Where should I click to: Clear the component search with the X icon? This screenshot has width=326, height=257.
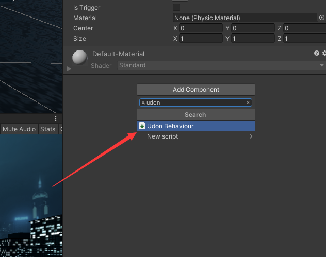click(x=248, y=102)
